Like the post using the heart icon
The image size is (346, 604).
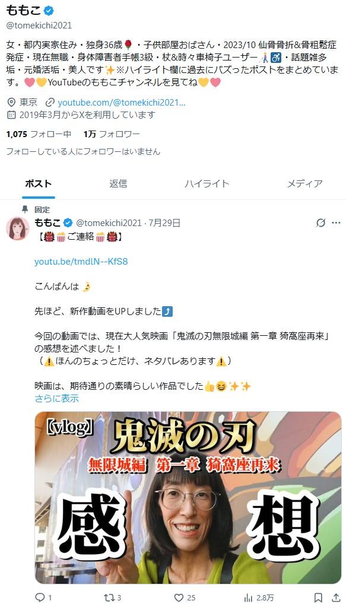tap(179, 597)
